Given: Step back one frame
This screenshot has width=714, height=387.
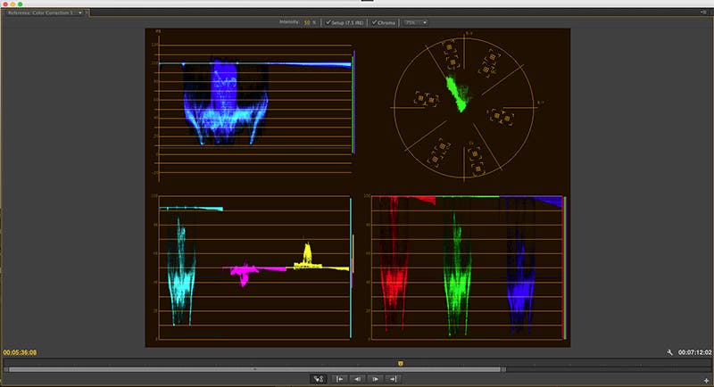Looking at the screenshot, I should [x=358, y=379].
